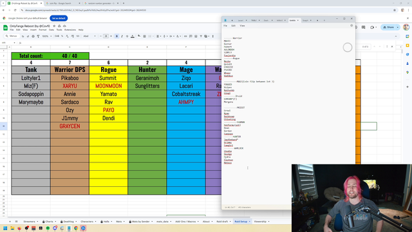Switch to the Deathlog sheet tab

[69, 222]
